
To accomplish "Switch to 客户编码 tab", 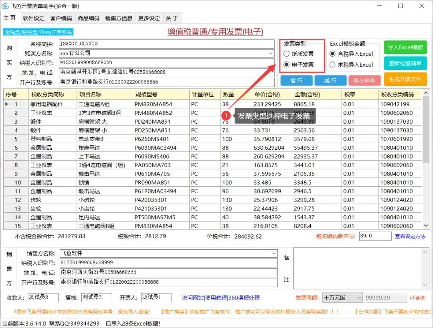I will [61, 18].
